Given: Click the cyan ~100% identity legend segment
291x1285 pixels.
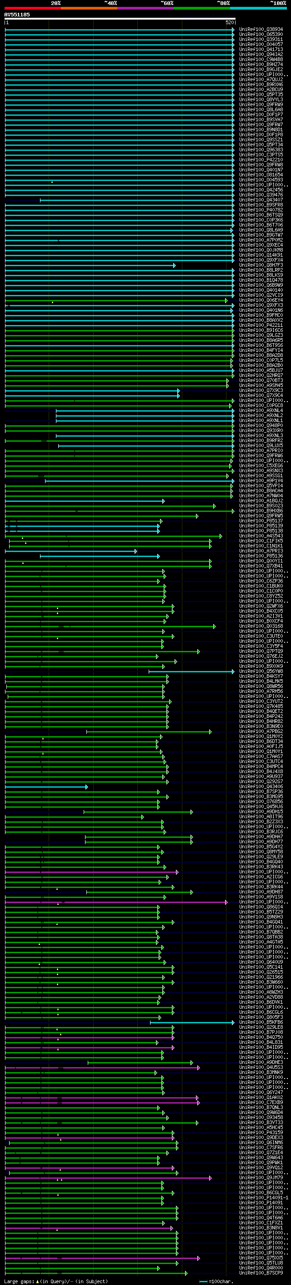Looking at the screenshot, I should pyautogui.click(x=258, y=8).
